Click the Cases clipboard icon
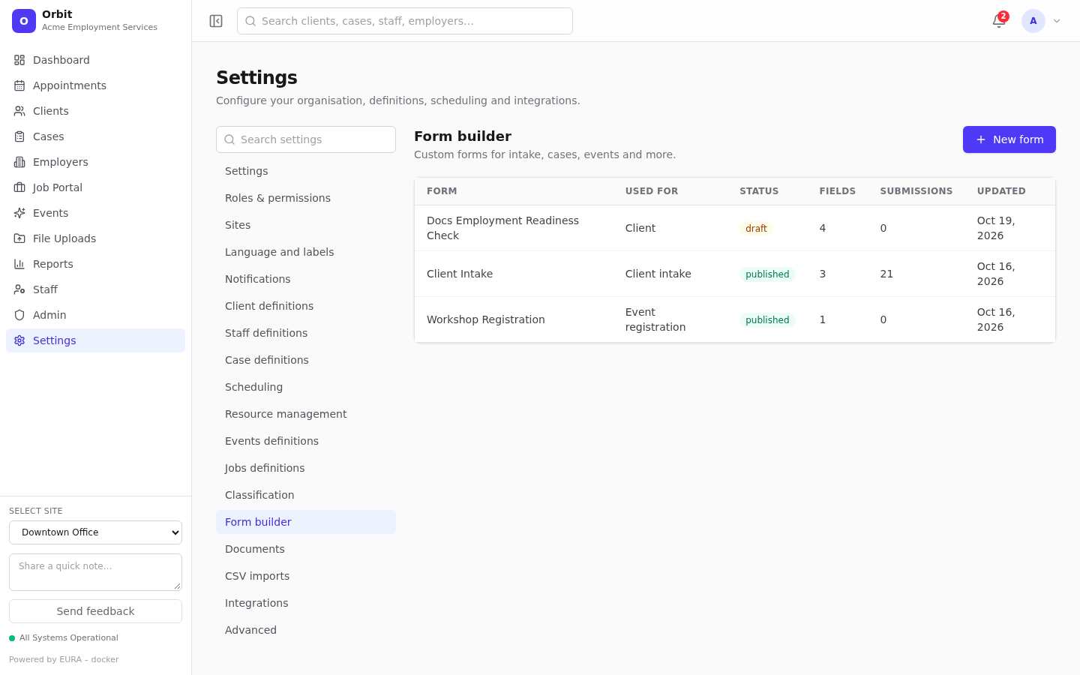 (x=19, y=136)
